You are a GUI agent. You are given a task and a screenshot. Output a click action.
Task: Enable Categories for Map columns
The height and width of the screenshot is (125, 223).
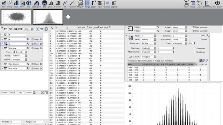195,52
